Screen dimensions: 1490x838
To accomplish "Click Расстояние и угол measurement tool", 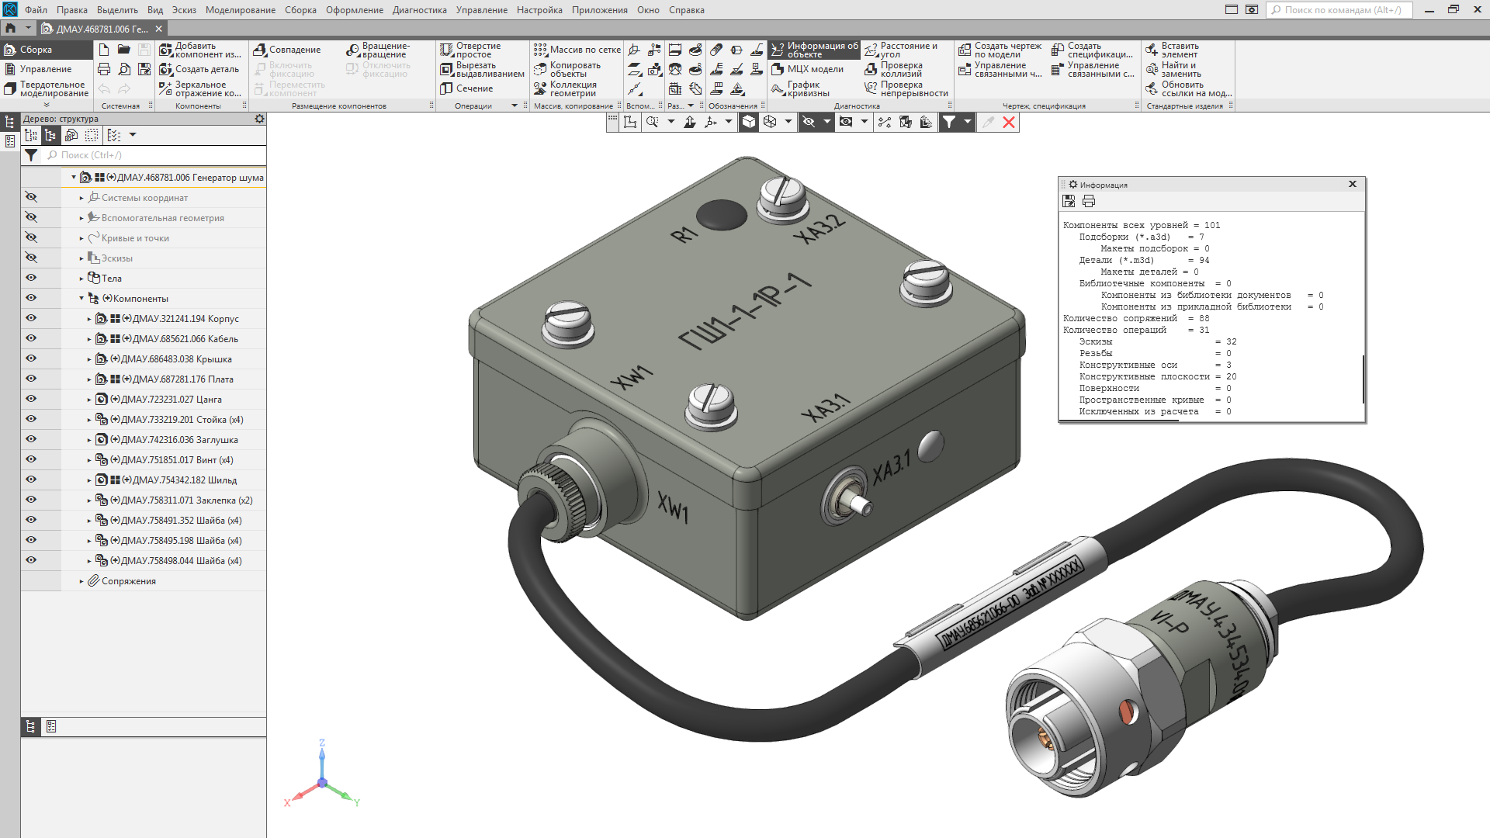I will 901,50.
